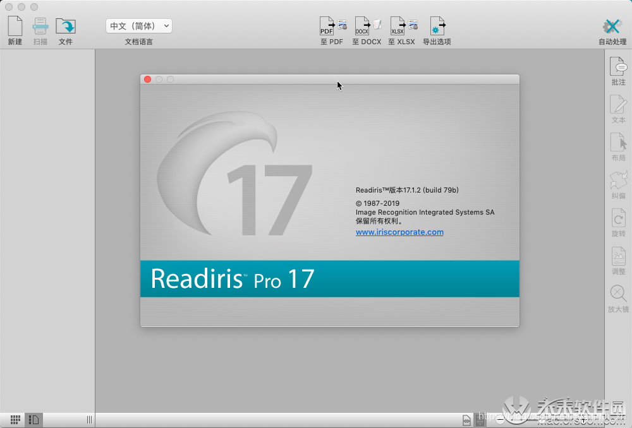Click the fit-width page icon in status bar
Screen dimensions: 632x428
(x=466, y=420)
